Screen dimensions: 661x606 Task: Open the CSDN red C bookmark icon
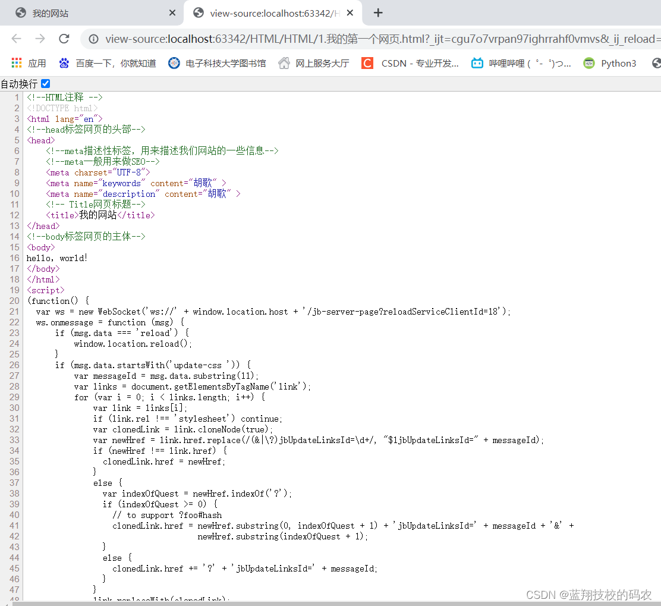click(x=367, y=63)
